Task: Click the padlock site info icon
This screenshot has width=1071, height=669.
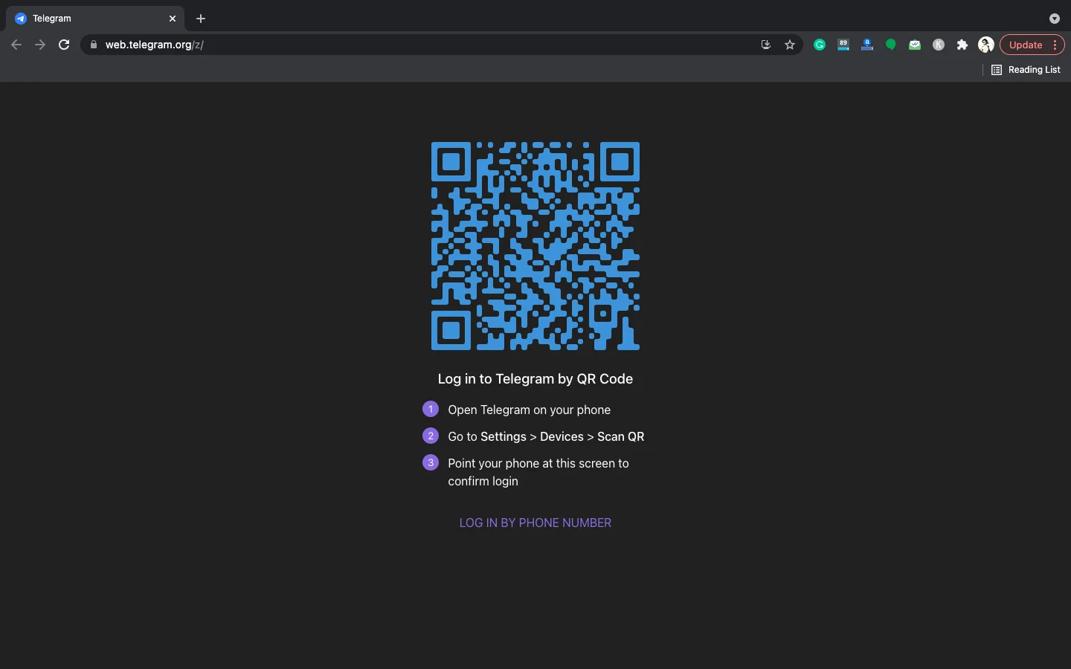Action: pyautogui.click(x=94, y=45)
